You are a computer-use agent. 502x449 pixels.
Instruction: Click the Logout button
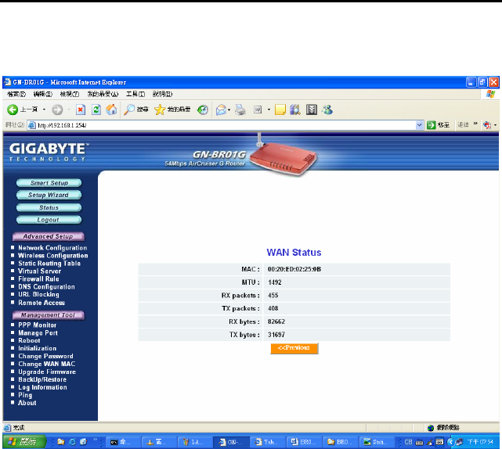(x=49, y=220)
